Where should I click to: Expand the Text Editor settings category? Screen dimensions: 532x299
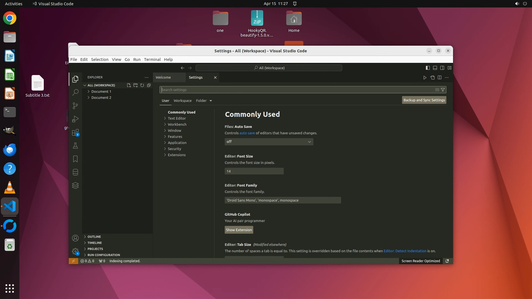pyautogui.click(x=177, y=118)
